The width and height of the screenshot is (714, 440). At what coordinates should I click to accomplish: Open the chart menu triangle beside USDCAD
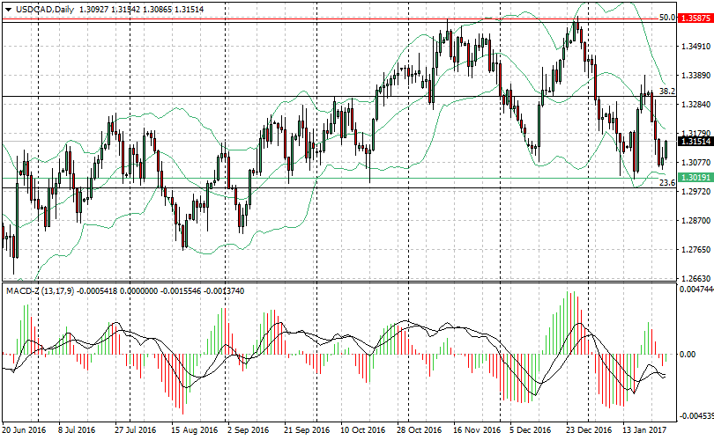(x=8, y=9)
